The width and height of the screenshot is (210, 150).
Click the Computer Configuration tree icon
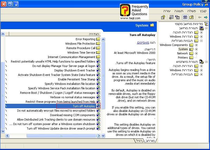click(202, 28)
